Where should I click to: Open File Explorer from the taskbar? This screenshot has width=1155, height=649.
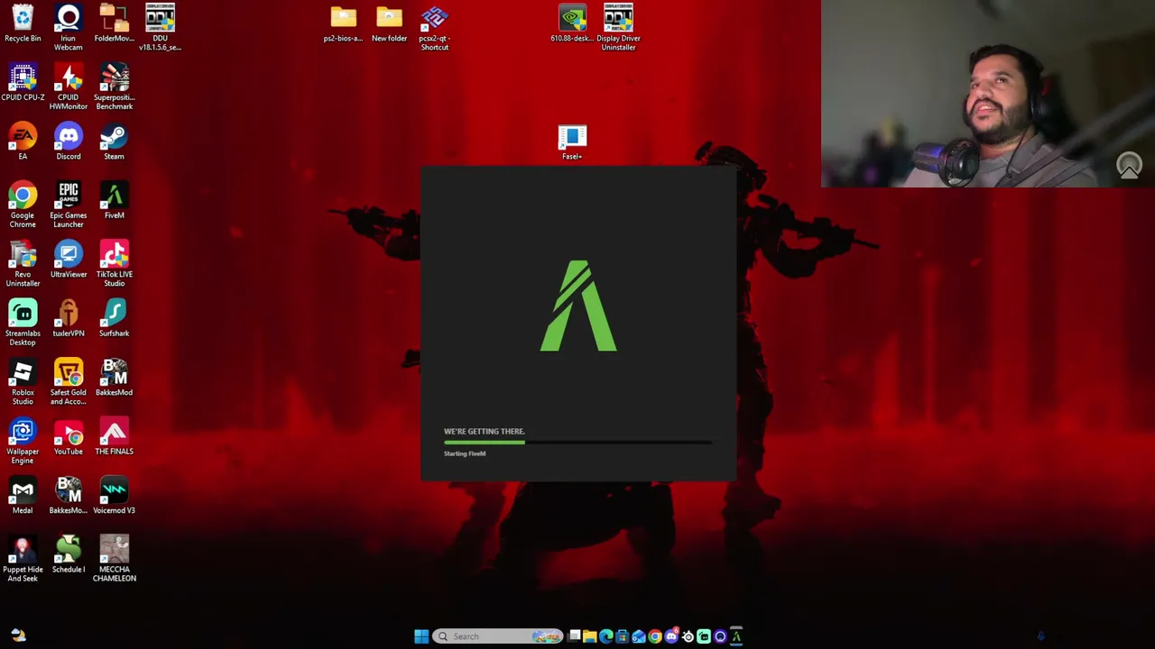click(589, 636)
